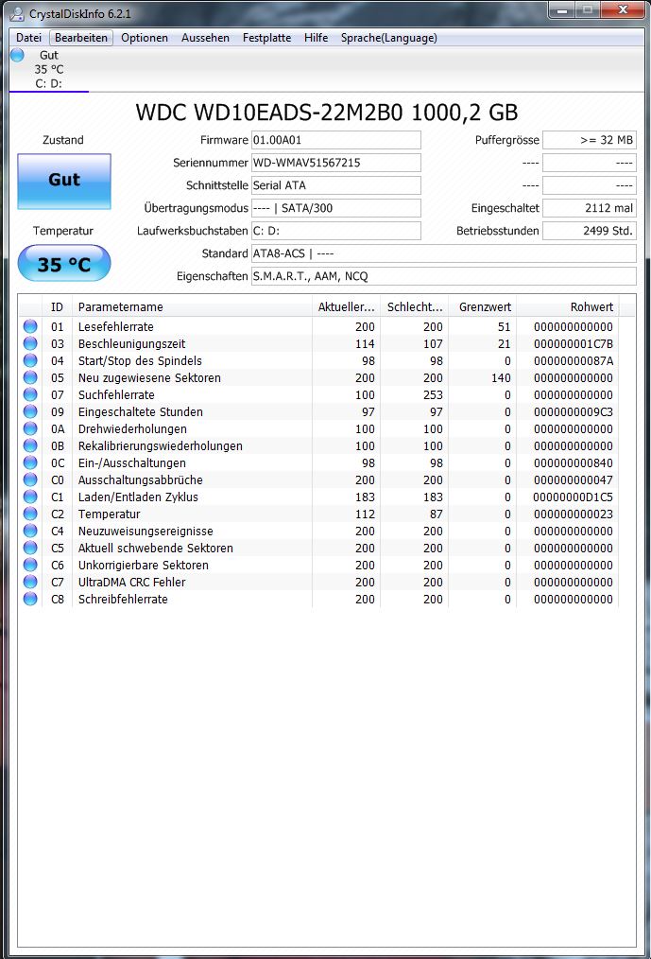Click the status orb for Neuzuweisungsereignisse
Screen dimensions: 651x959
30,531
